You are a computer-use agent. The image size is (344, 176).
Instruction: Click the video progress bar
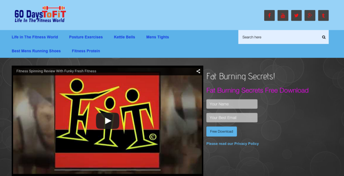pyautogui.click(x=107, y=170)
